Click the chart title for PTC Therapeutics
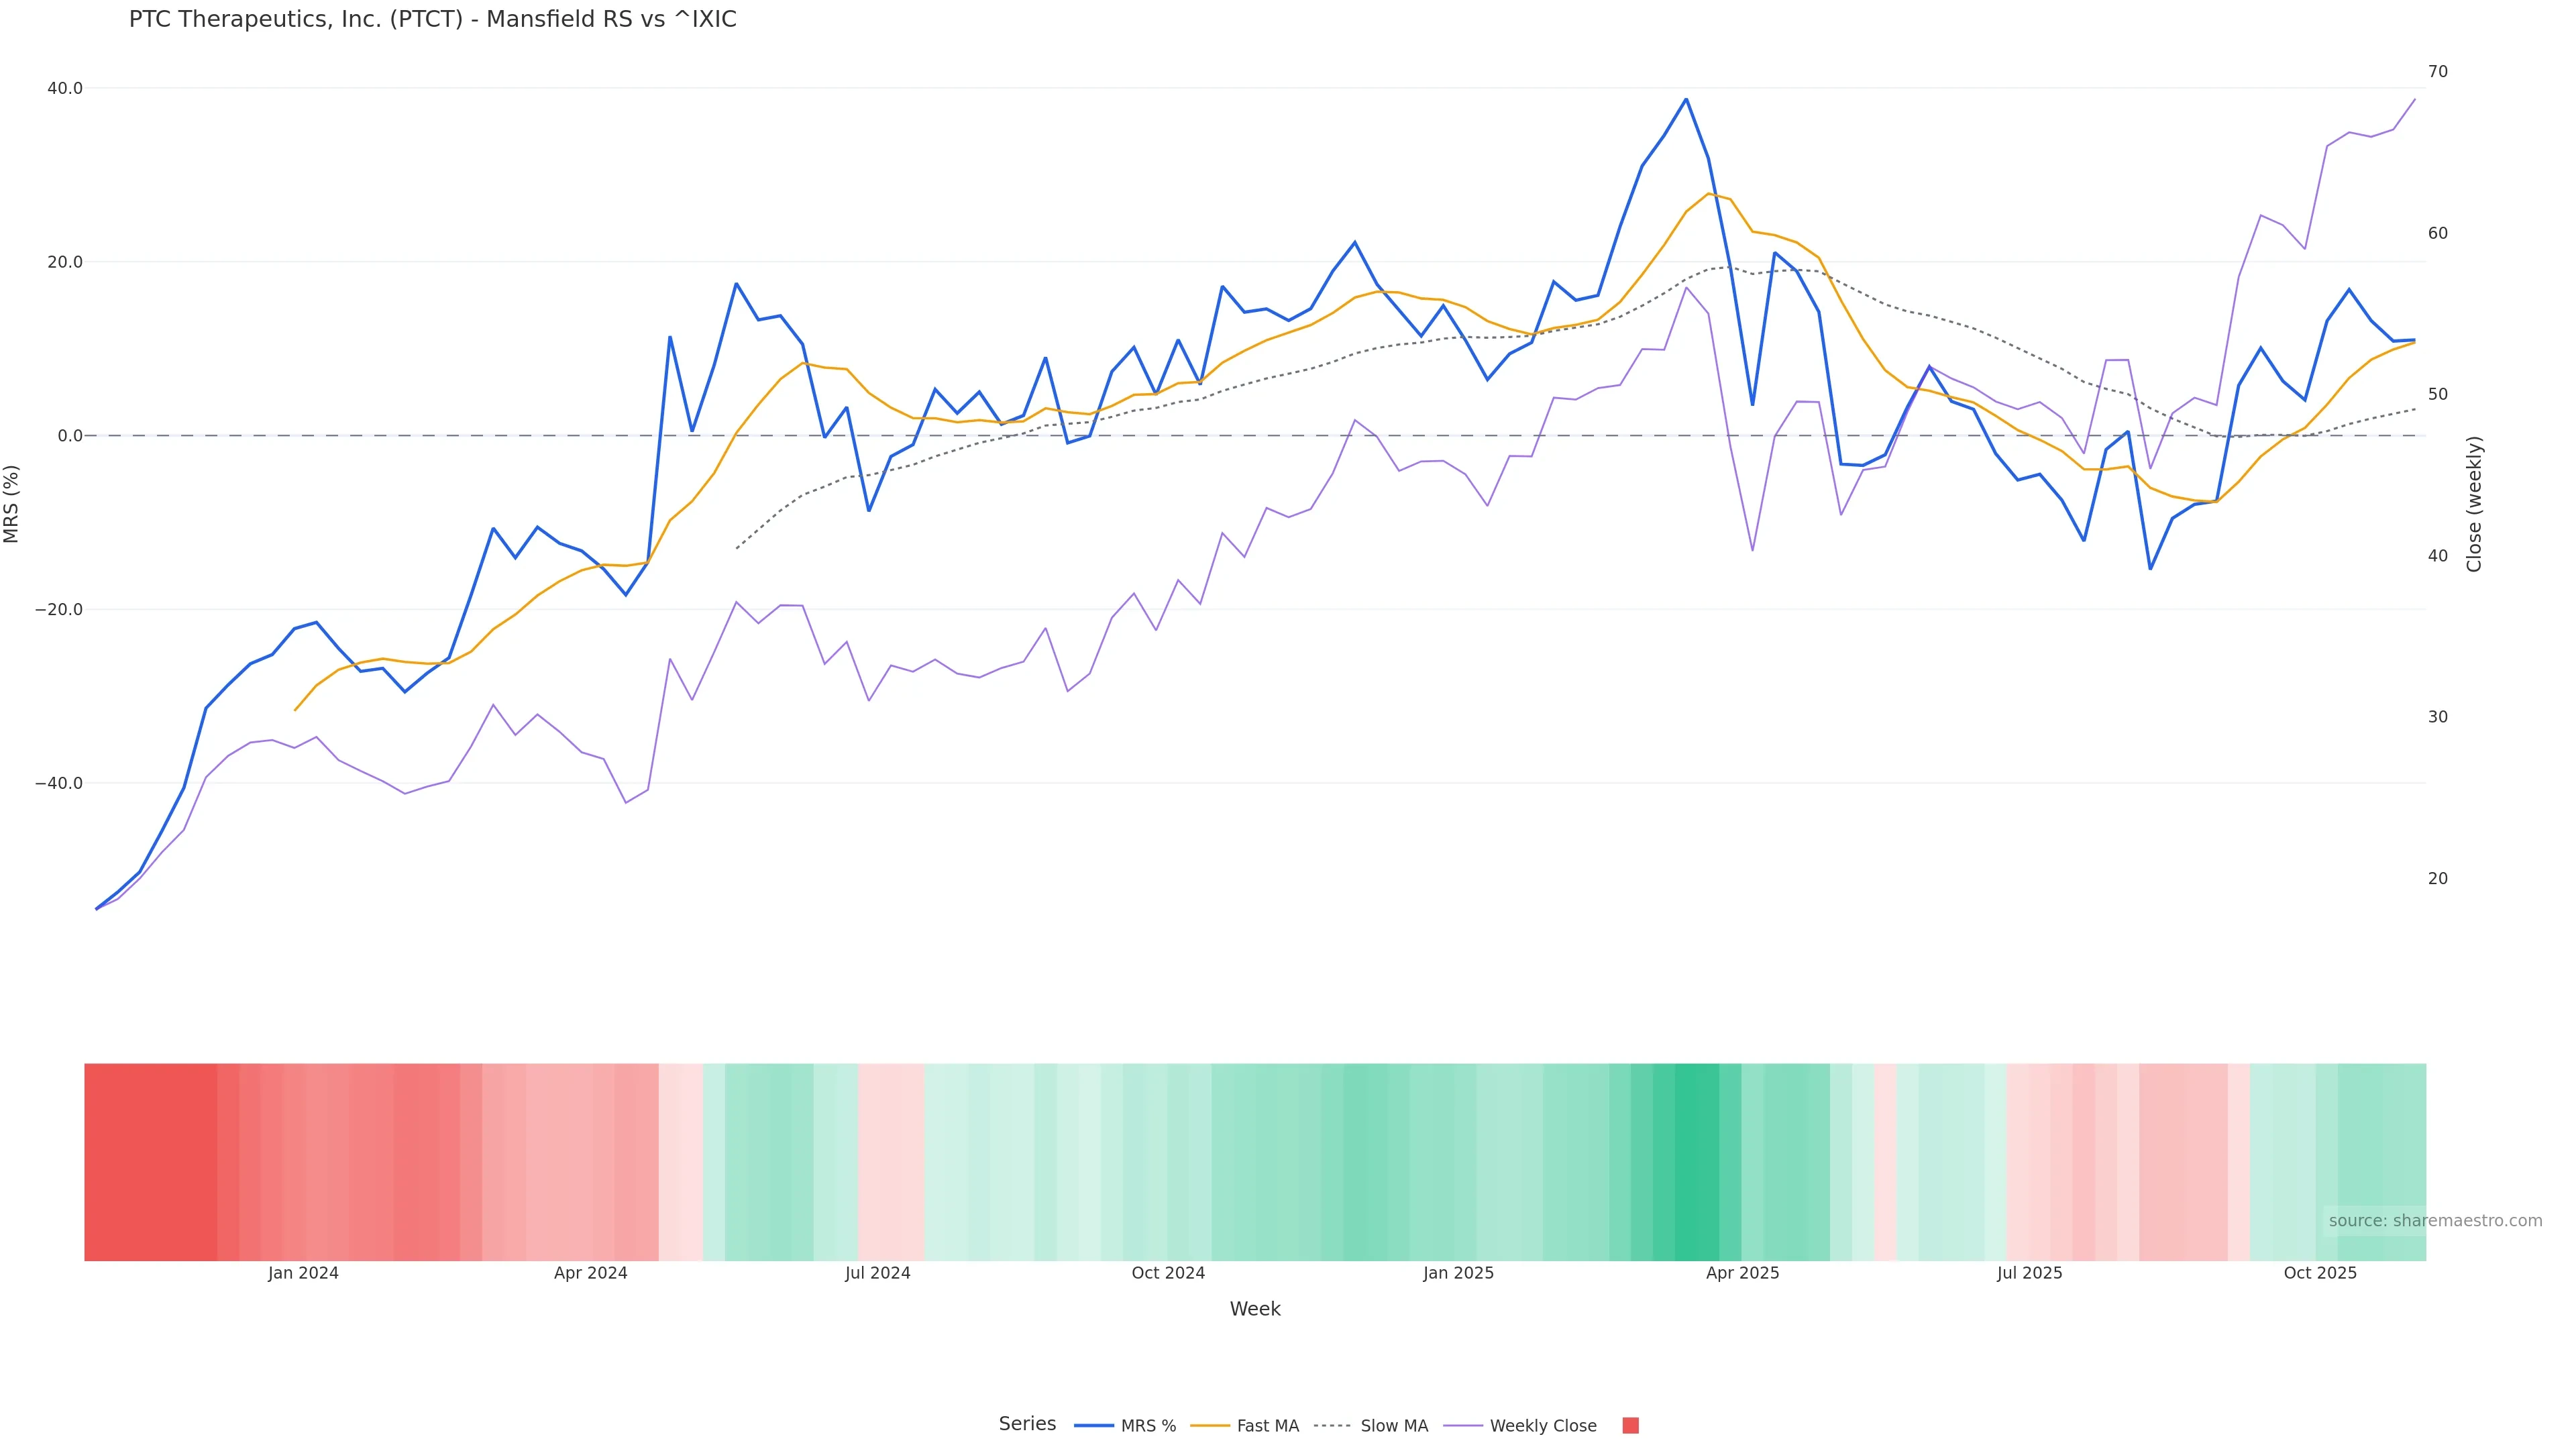The width and height of the screenshot is (2576, 1449). pyautogui.click(x=432, y=20)
